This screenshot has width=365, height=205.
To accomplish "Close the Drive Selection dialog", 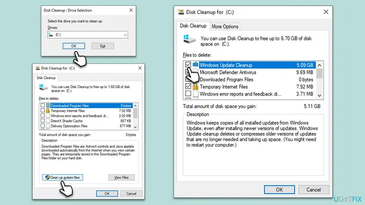I will [x=131, y=10].
